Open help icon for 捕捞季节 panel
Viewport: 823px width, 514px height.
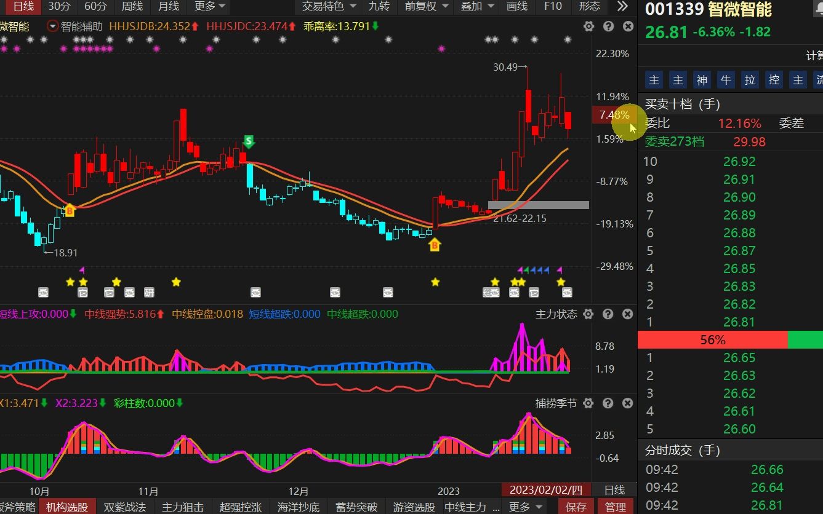point(608,403)
